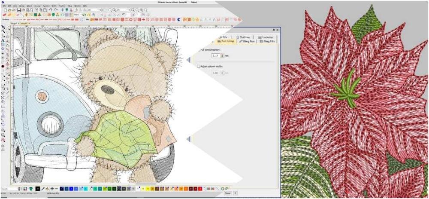Select the Pull Comp tab

225,41
